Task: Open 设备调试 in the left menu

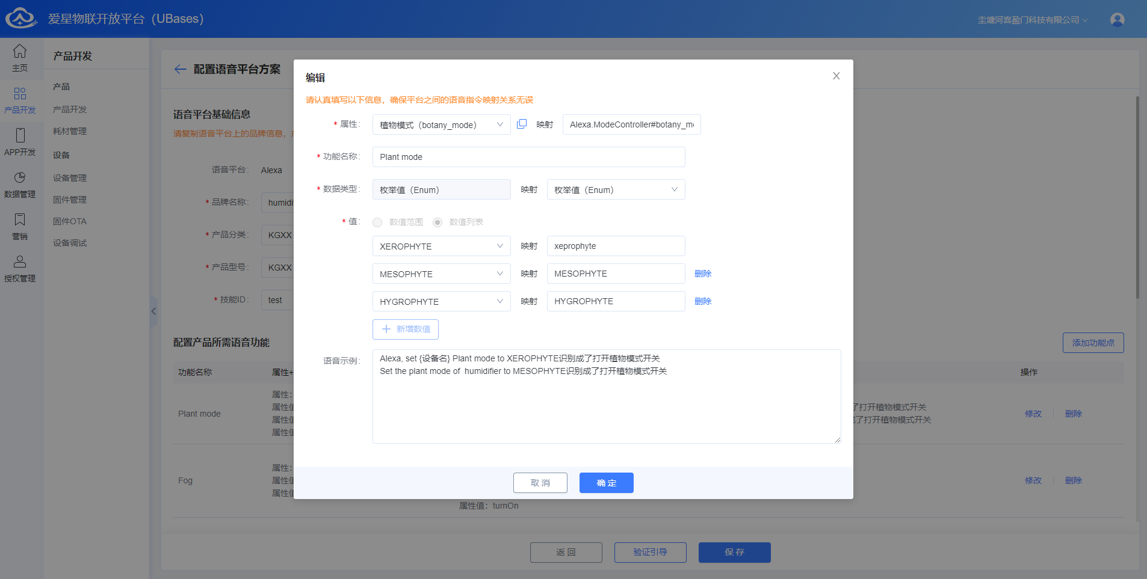Action: coord(70,243)
